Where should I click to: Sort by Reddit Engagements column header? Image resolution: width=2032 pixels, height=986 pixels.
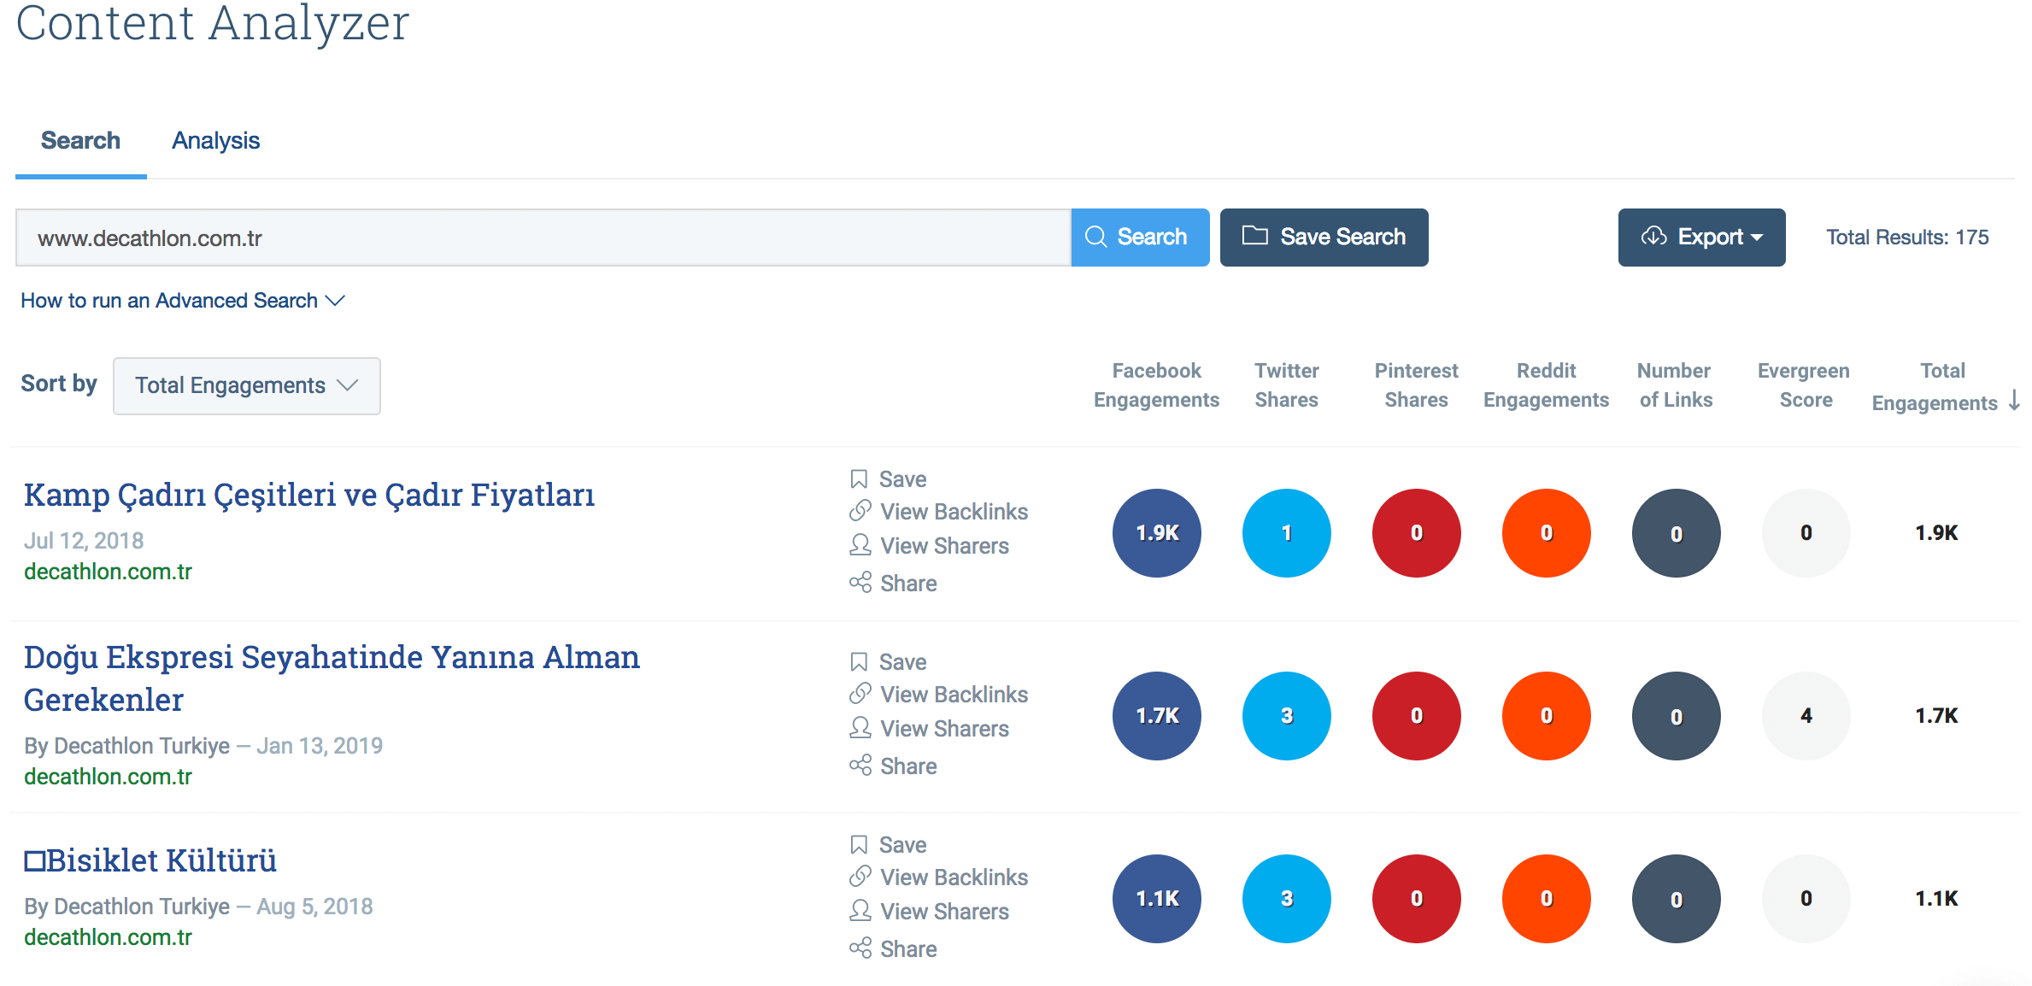[1547, 385]
